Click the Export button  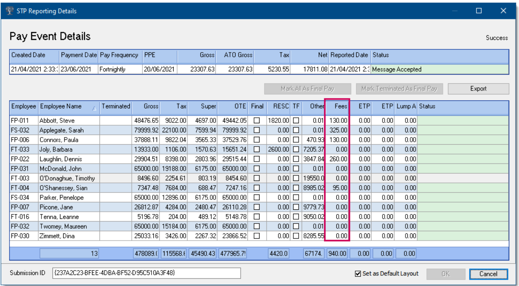[478, 89]
